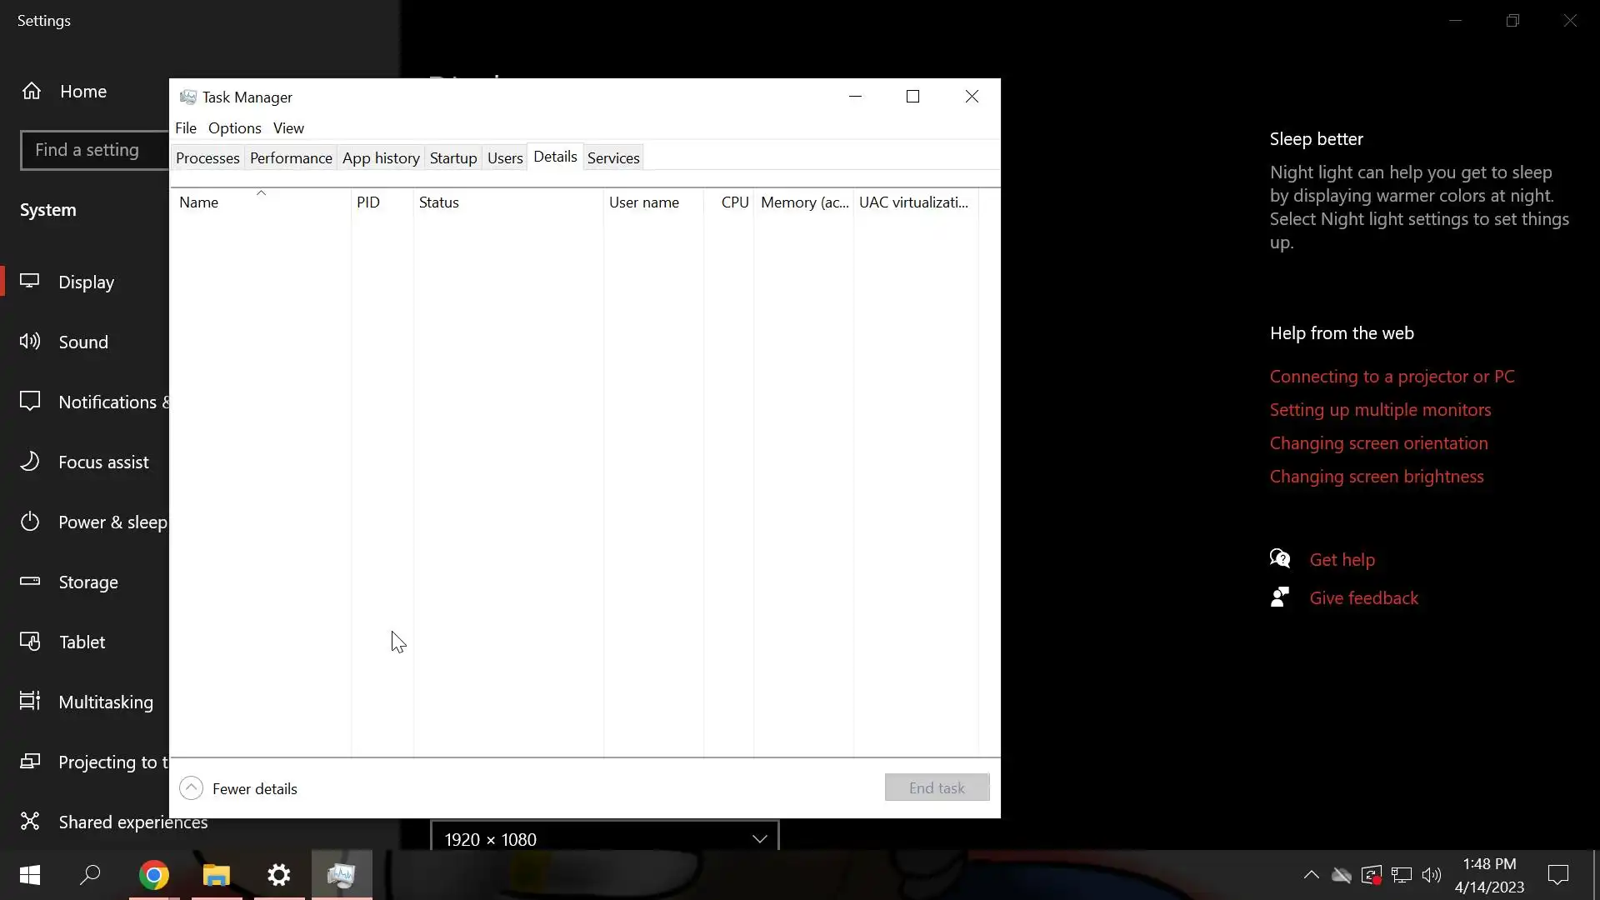Open File Explorer from the taskbar
Viewport: 1600px width, 900px height.
click(x=217, y=875)
